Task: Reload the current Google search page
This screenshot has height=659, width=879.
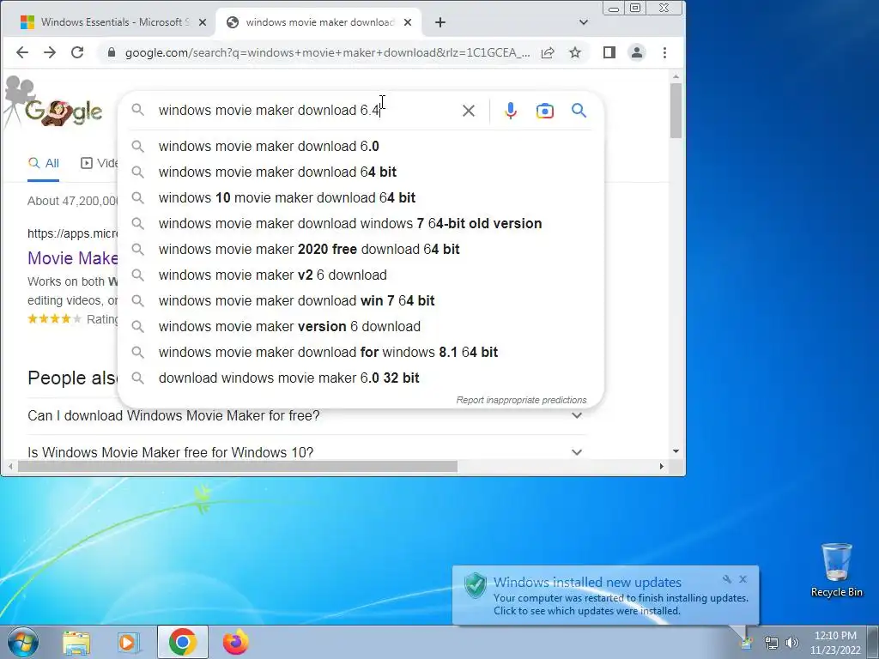Action: 77,52
